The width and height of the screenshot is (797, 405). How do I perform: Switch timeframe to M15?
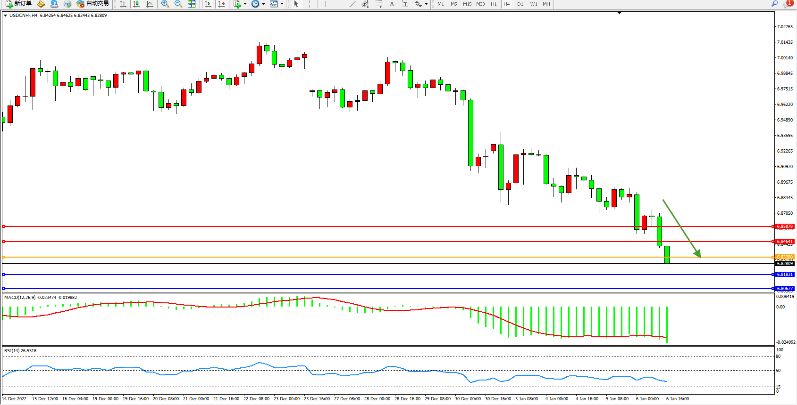pyautogui.click(x=467, y=4)
